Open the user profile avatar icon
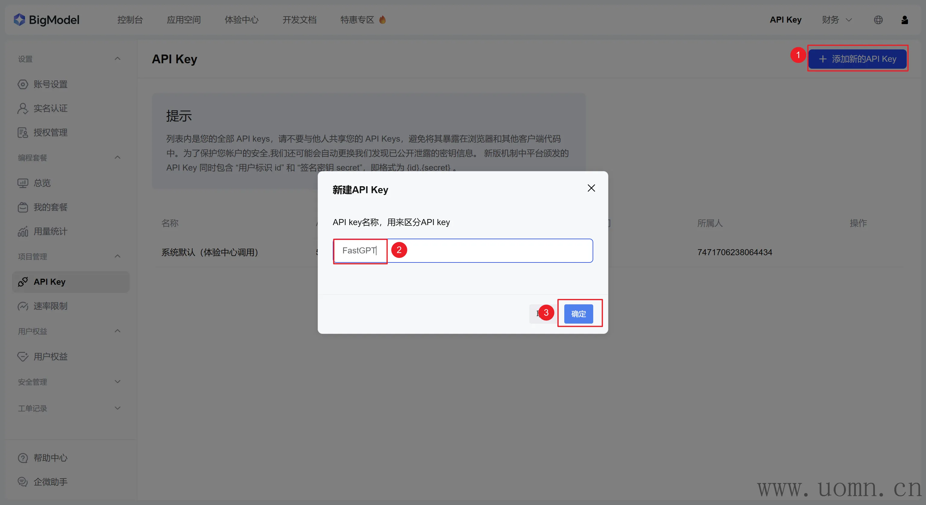 click(x=904, y=20)
